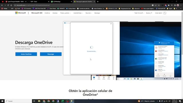
Task: Switch to the Lycée Français Medellín tab
Action: pos(16,2)
